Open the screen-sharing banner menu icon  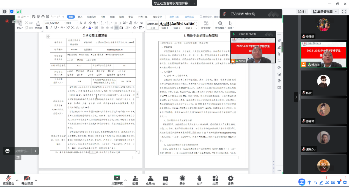[193, 3]
